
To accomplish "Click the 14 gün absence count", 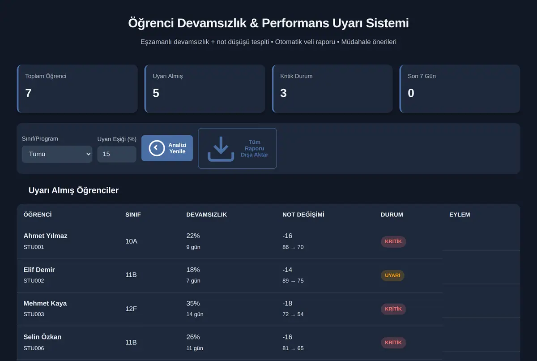I will [195, 314].
